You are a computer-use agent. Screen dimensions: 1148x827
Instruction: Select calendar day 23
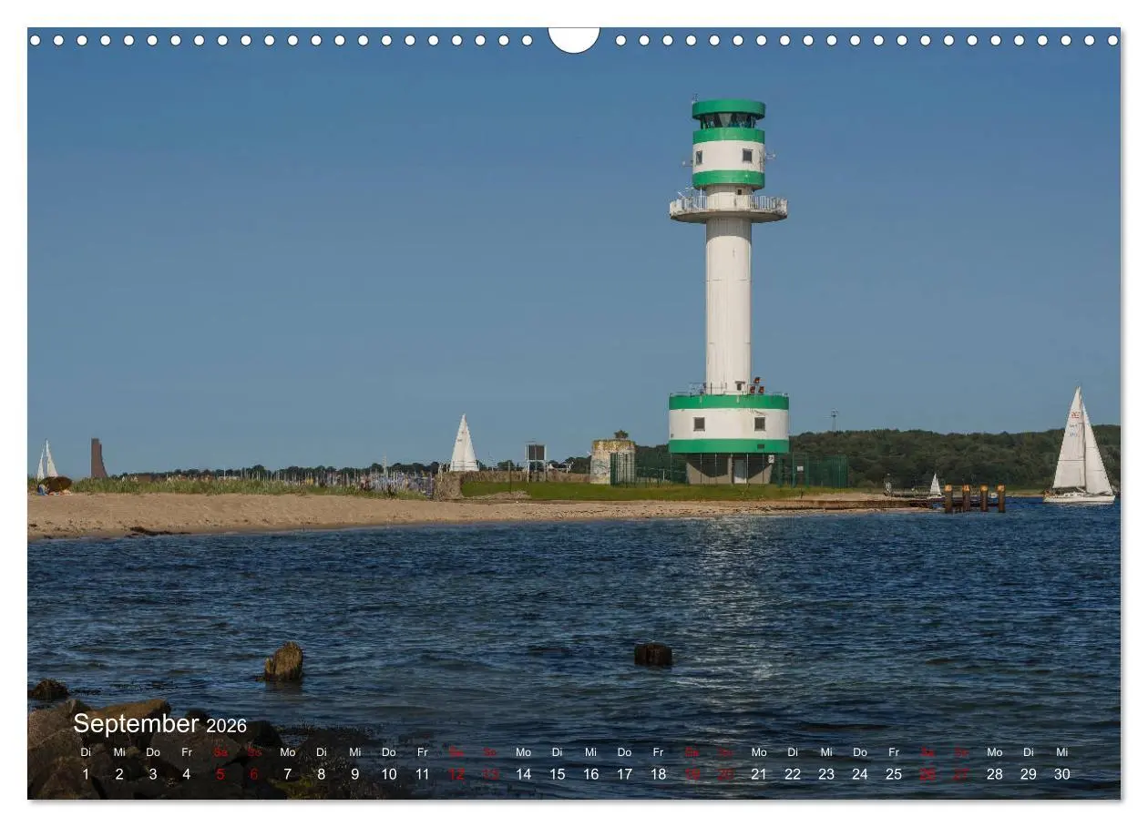coord(826,774)
